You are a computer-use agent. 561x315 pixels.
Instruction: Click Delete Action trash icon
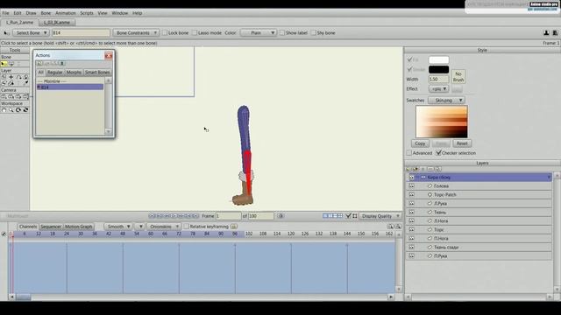click(62, 63)
